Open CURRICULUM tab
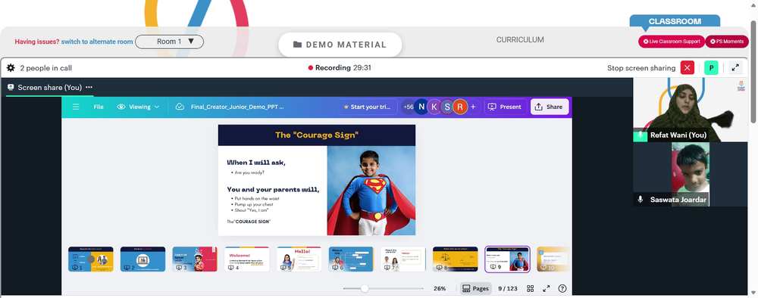 (x=520, y=40)
